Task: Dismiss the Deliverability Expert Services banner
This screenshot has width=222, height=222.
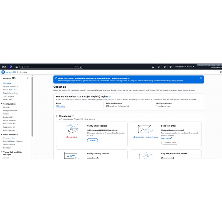Action: tap(201, 78)
